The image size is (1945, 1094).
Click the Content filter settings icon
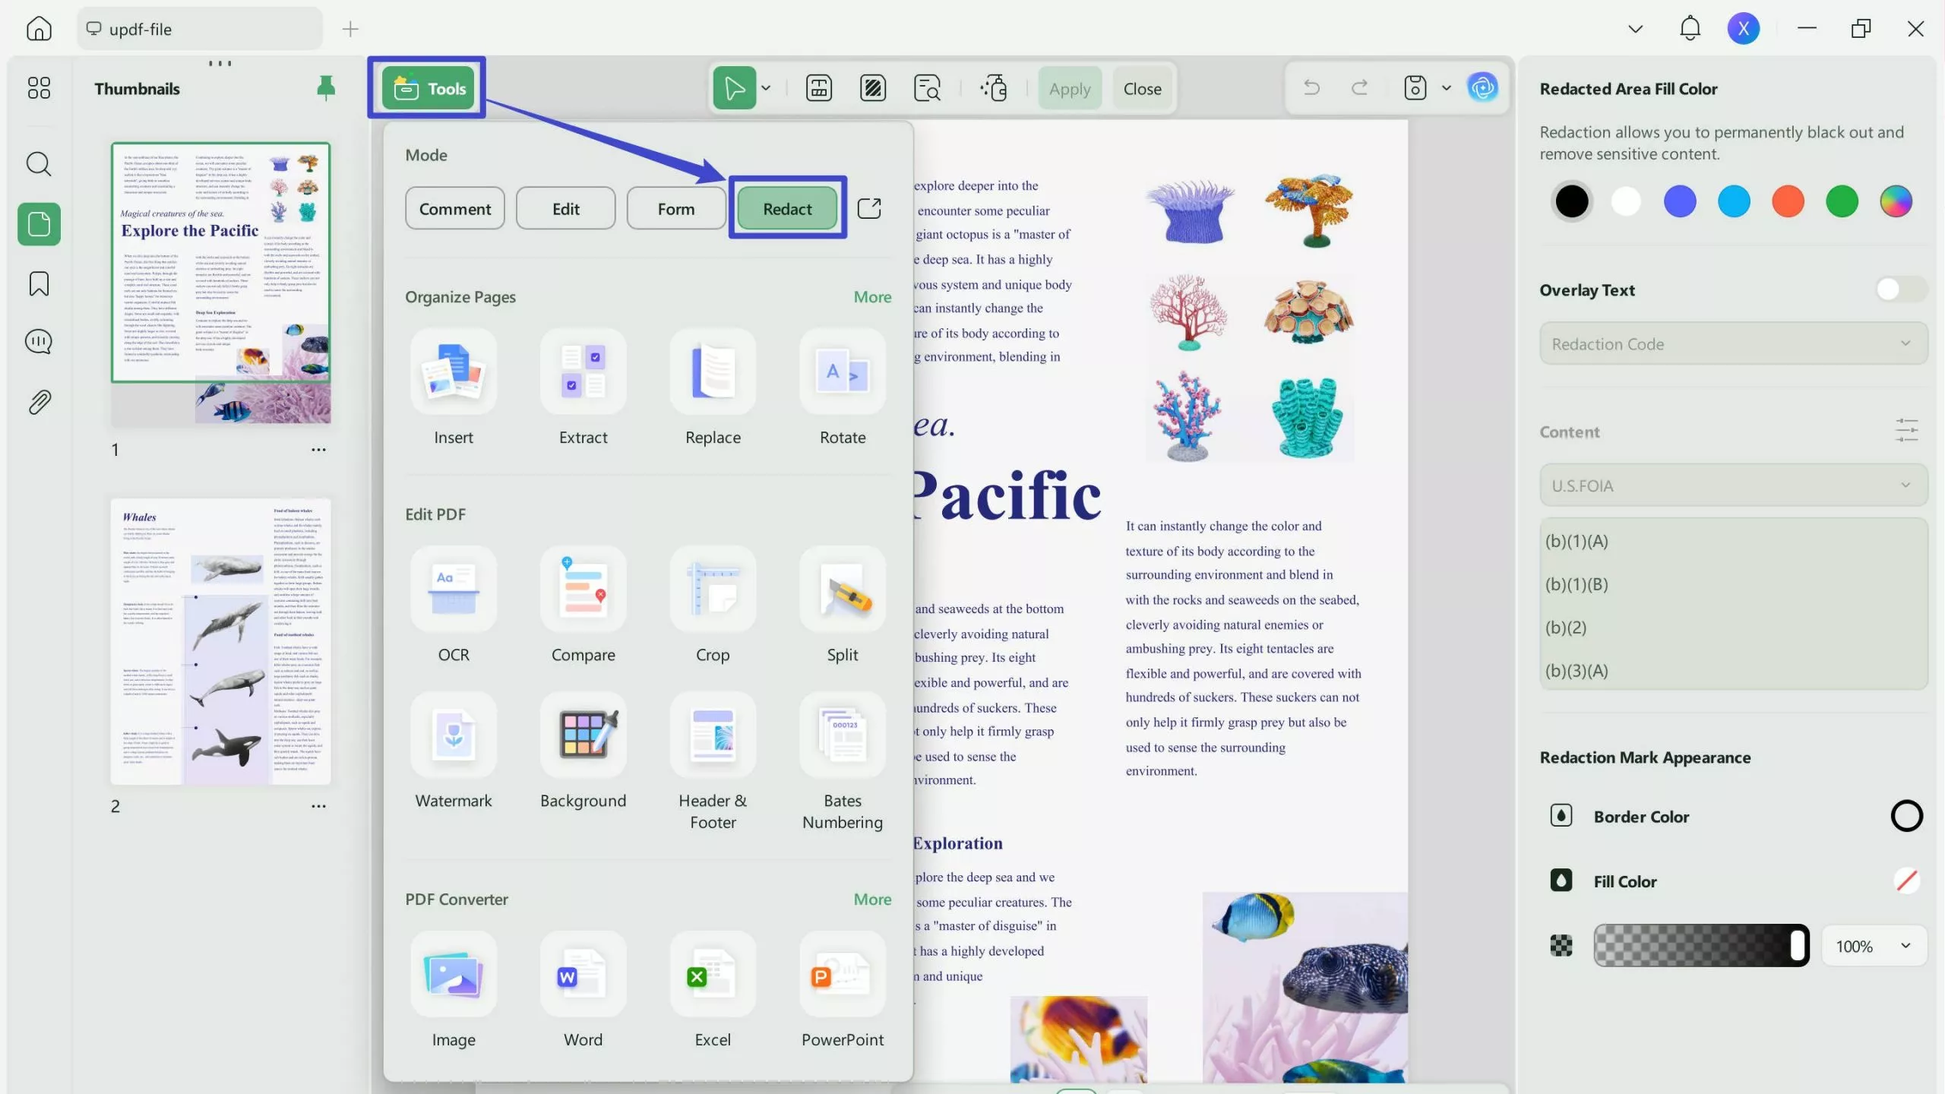tap(1906, 430)
